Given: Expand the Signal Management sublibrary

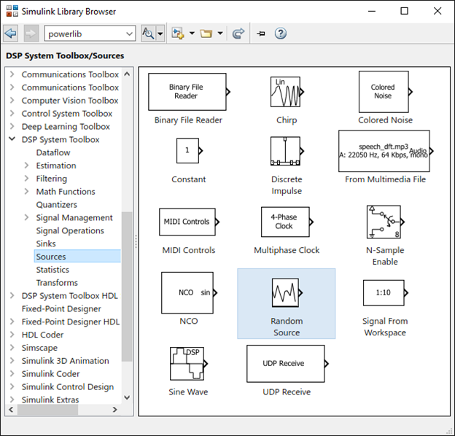Looking at the screenshot, I should point(26,217).
